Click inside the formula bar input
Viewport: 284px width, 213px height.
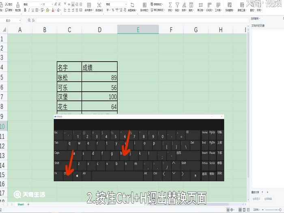142,20
